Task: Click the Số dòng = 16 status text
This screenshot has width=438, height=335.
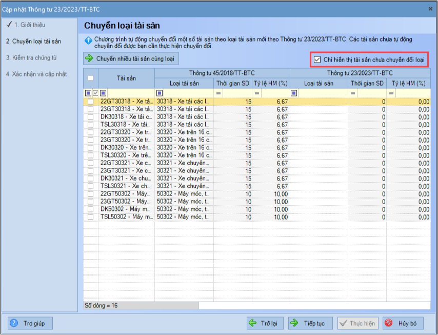Action: point(101,305)
